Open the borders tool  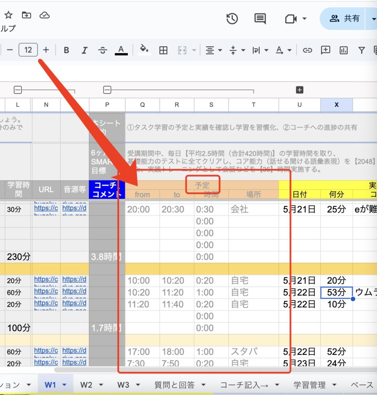pyautogui.click(x=163, y=50)
